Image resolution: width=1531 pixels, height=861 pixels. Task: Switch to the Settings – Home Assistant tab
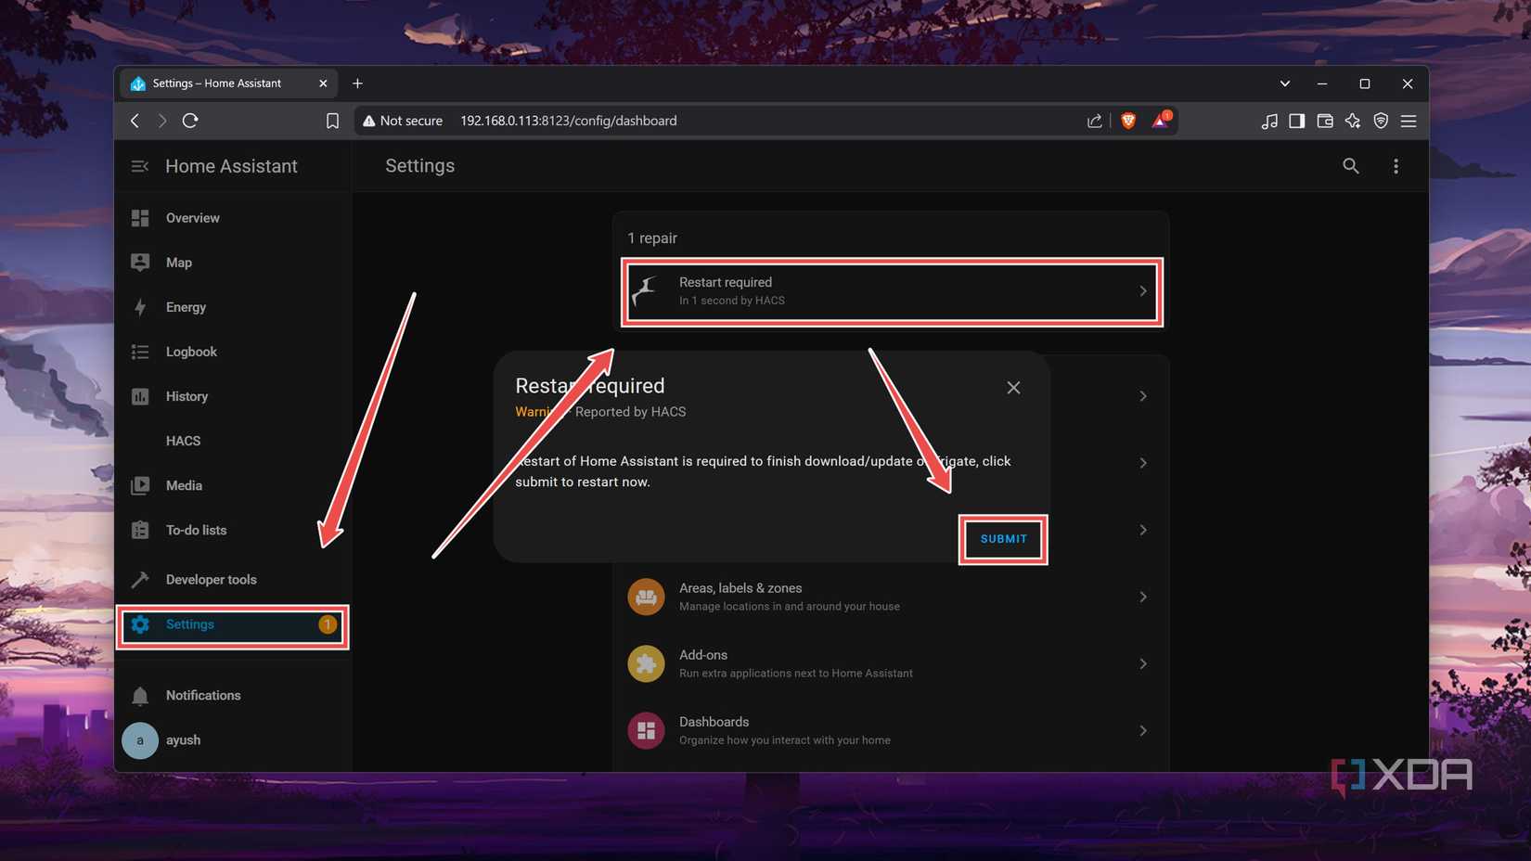(x=218, y=83)
